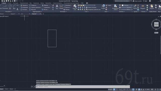
Task: Switch to the Model (Модель) layout tab
Action: 2,89
